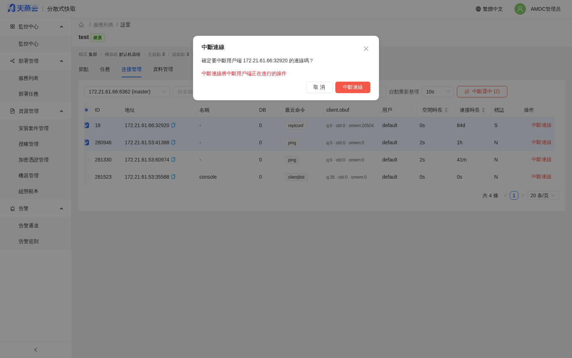Screen dimensions: 572x358
Task: Open the 20 条/页 page size dropdown
Action: pyautogui.click(x=543, y=195)
